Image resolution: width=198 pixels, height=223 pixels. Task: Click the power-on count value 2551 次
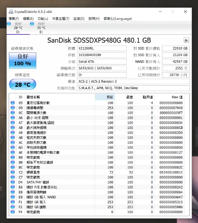pos(176,68)
